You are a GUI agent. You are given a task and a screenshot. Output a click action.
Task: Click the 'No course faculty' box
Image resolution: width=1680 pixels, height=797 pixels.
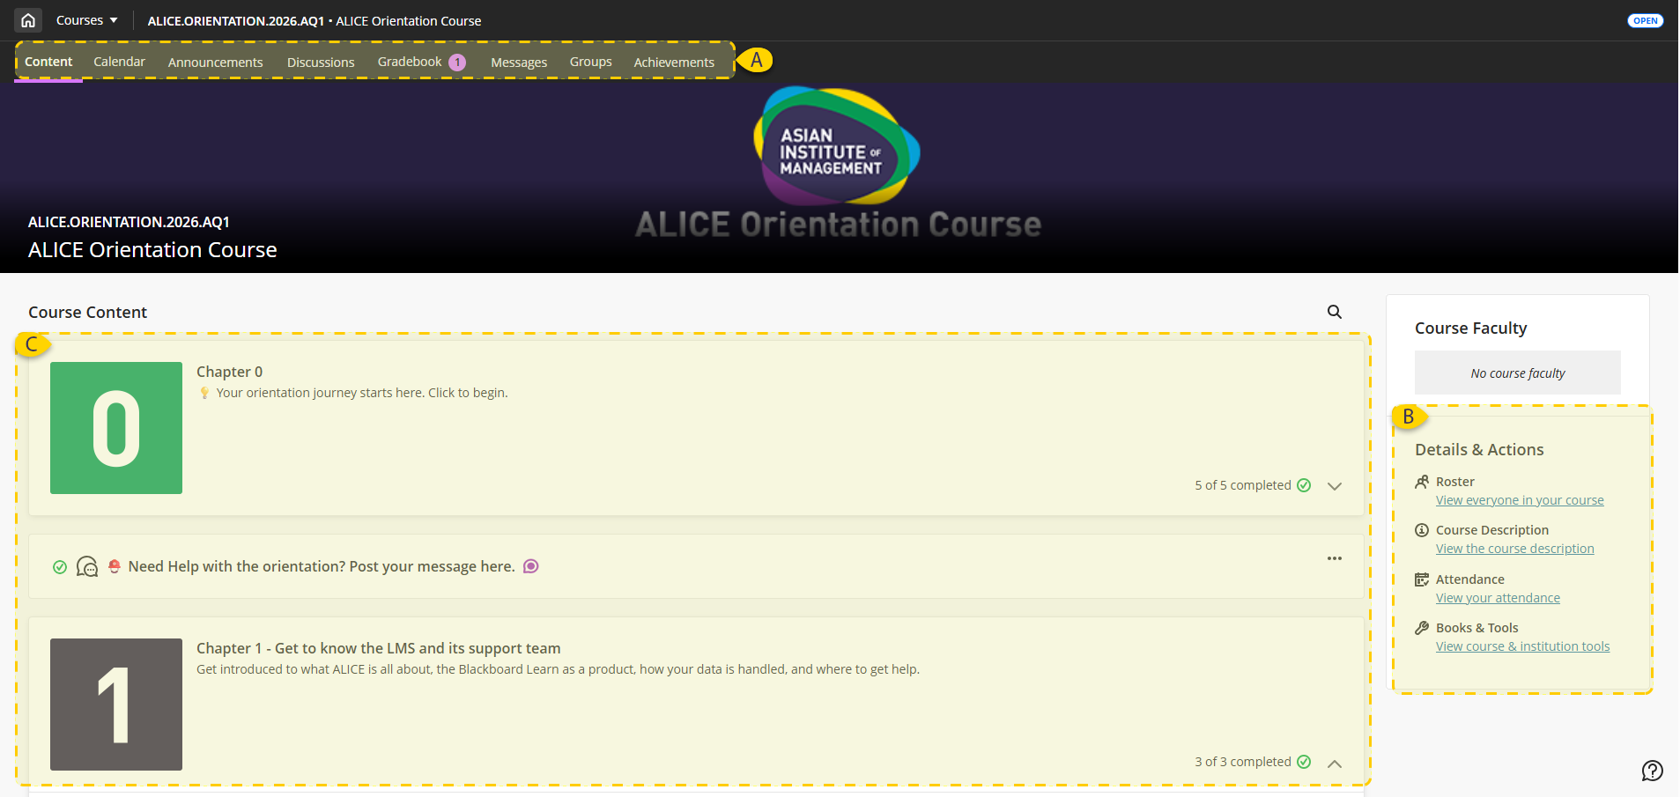pyautogui.click(x=1518, y=373)
